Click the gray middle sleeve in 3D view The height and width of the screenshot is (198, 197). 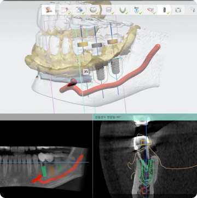click(96, 45)
